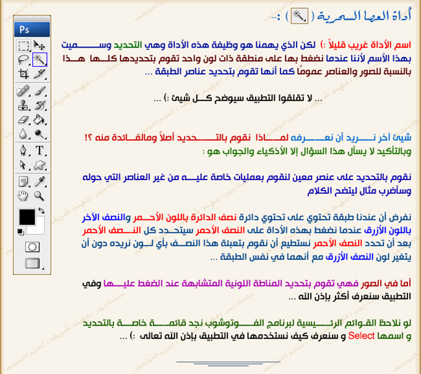
Task: Click the toolbox top grip bar
Action: coord(32,19)
